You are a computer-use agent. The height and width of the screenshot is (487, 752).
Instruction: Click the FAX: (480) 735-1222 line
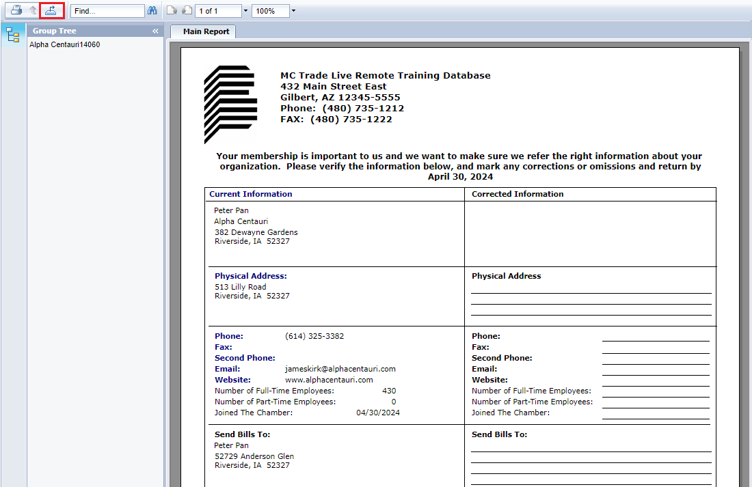[336, 120]
